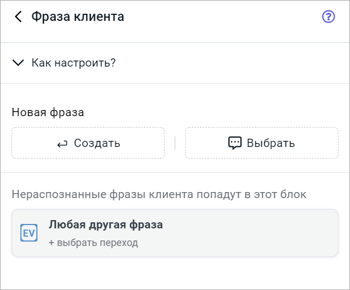Click the dashed border of the Выбрать box
This screenshot has width=350, height=290.
point(261,128)
